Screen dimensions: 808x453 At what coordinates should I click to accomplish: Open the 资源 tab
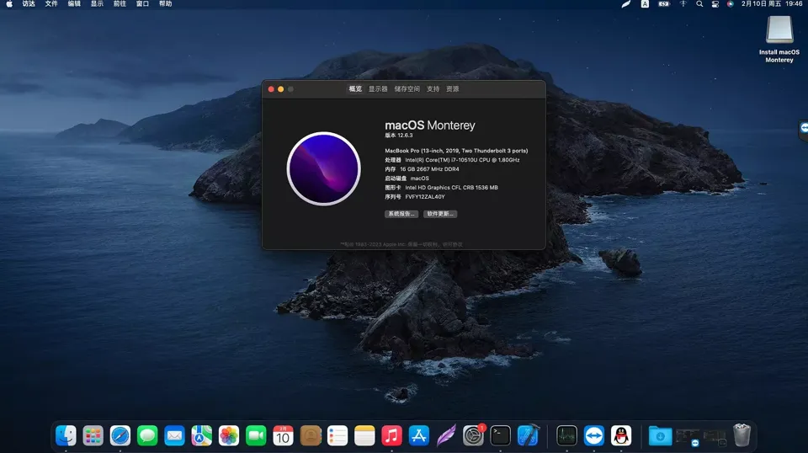point(453,88)
